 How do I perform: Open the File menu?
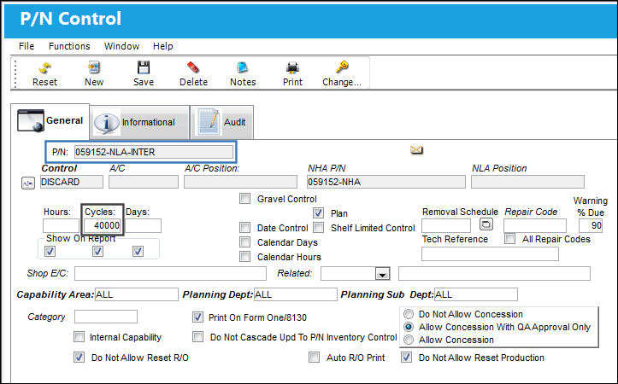pos(26,46)
